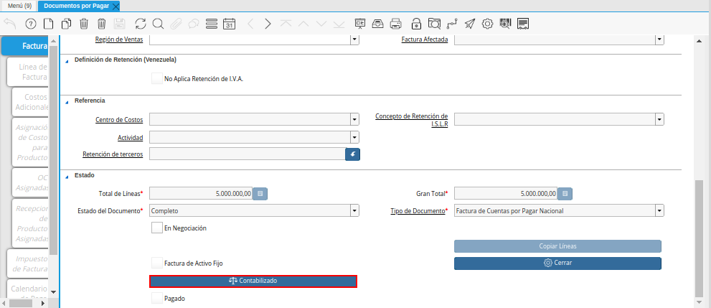The image size is (711, 308).
Task: Go to detail record with right chevron
Action: tap(268, 24)
